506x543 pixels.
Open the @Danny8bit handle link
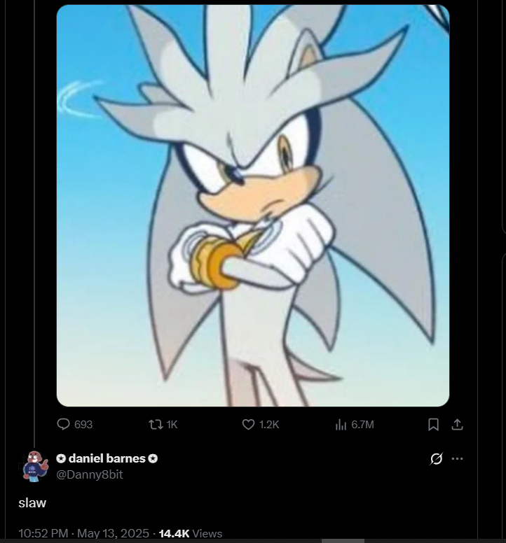point(90,474)
